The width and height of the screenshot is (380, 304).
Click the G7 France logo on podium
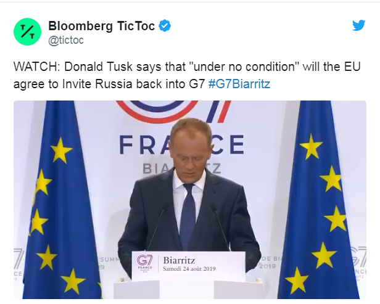[146, 265]
